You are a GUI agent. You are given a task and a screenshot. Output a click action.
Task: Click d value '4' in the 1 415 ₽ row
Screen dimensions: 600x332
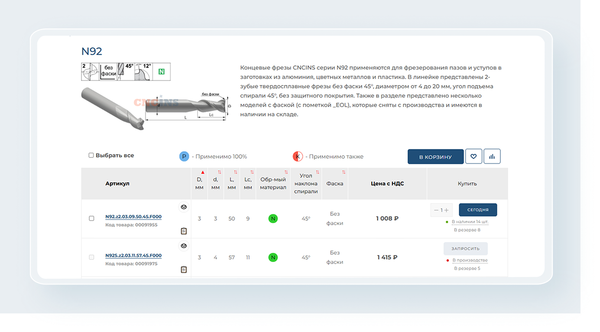tap(215, 258)
